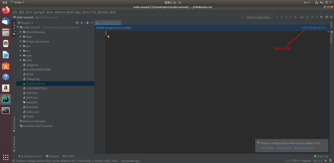Toggle 6: TODO tool window
The height and width of the screenshot is (163, 334).
pos(69,156)
